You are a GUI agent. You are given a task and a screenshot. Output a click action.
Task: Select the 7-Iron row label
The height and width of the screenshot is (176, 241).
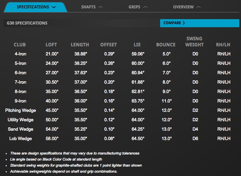click(x=21, y=82)
